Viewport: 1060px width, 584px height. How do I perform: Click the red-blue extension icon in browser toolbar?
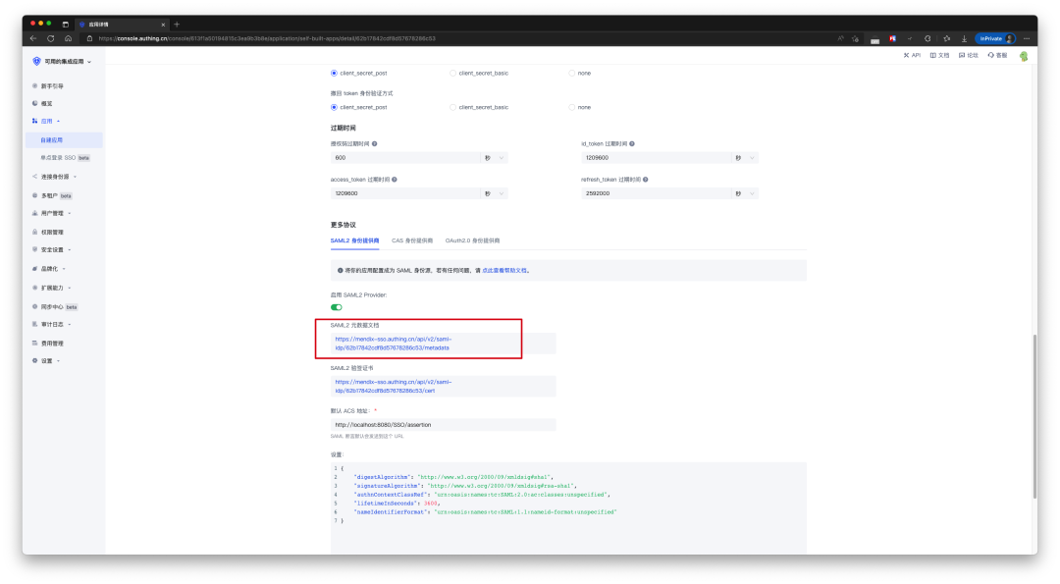892,38
